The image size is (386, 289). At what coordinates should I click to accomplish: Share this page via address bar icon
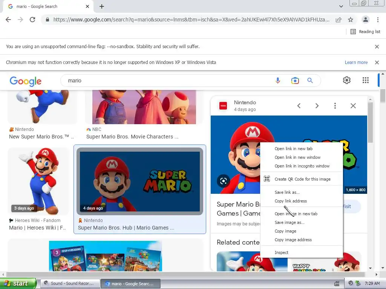point(339,20)
